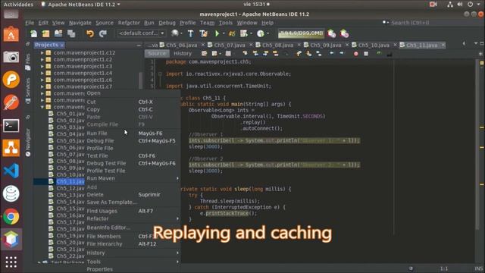Click the stop macro recording icon
This screenshot has width=485, height=273.
tap(366, 54)
